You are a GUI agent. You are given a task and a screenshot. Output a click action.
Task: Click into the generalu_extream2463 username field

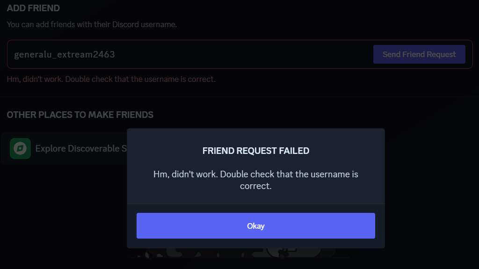(x=189, y=54)
